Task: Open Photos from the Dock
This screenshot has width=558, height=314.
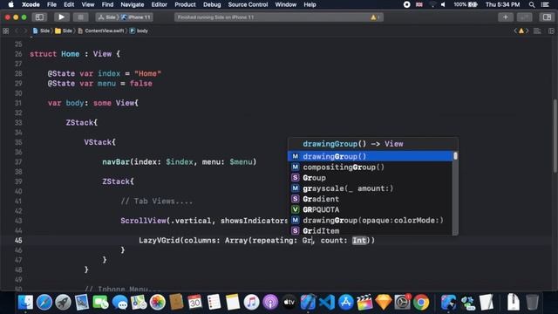Action: (x=157, y=303)
